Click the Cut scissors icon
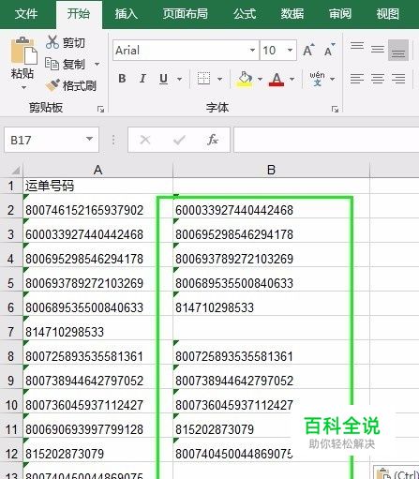This screenshot has height=479, width=419. [x=52, y=42]
